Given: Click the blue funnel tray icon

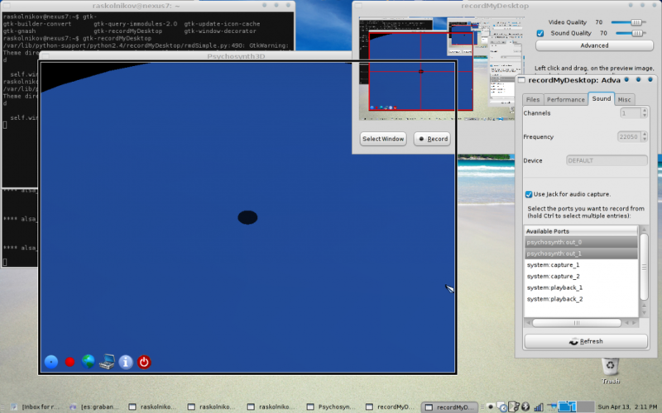Looking at the screenshot, I should click(x=552, y=406).
